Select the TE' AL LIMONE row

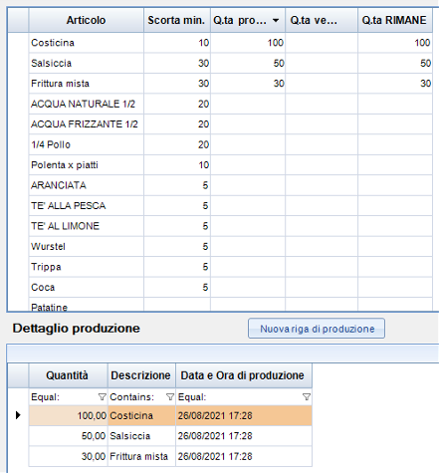pos(230,226)
